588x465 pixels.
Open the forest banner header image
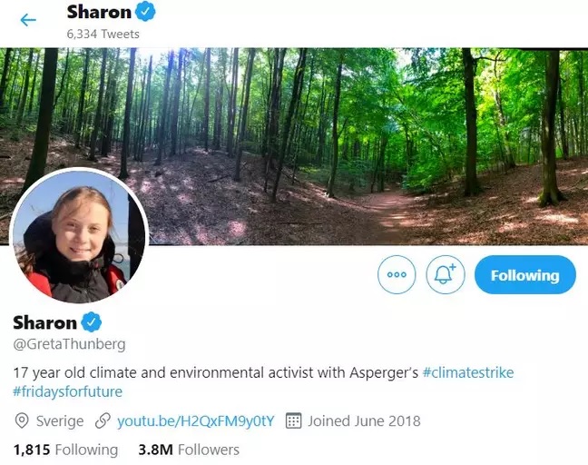[x=363, y=136]
